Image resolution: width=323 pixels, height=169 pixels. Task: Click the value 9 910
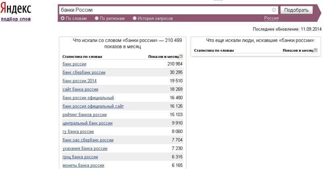[x=177, y=123]
